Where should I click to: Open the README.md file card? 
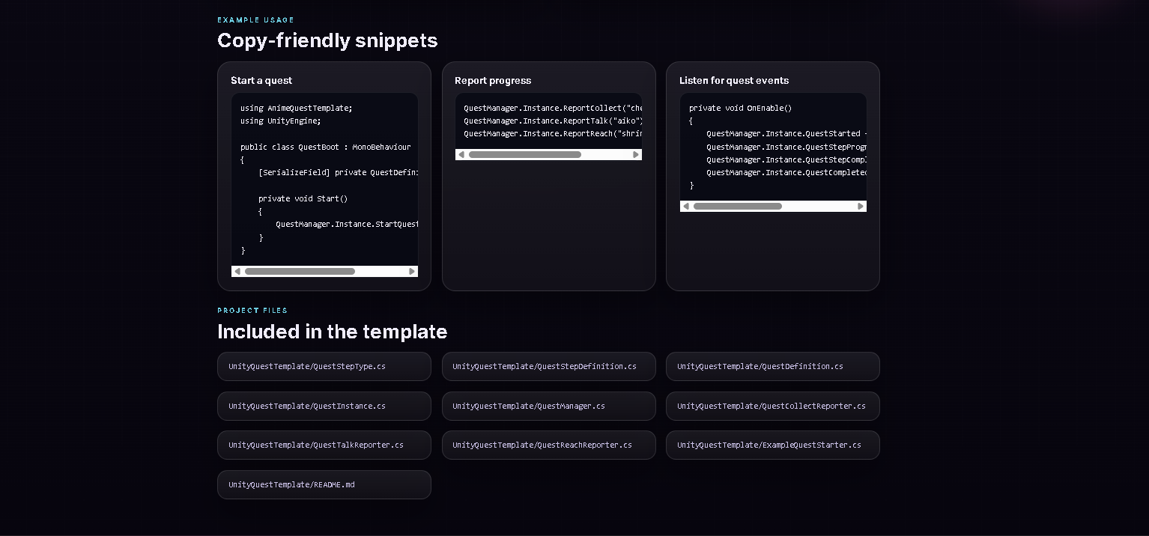(x=324, y=485)
